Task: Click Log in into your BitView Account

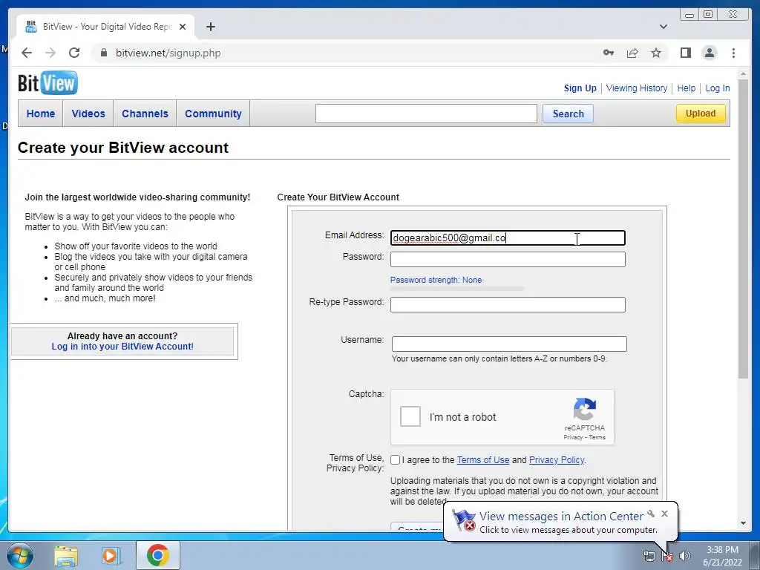Action: [122, 347]
